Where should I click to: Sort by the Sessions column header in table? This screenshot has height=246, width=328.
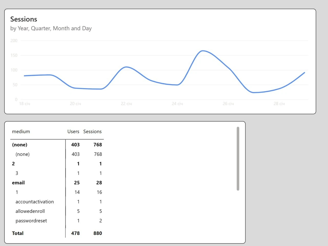pos(92,131)
